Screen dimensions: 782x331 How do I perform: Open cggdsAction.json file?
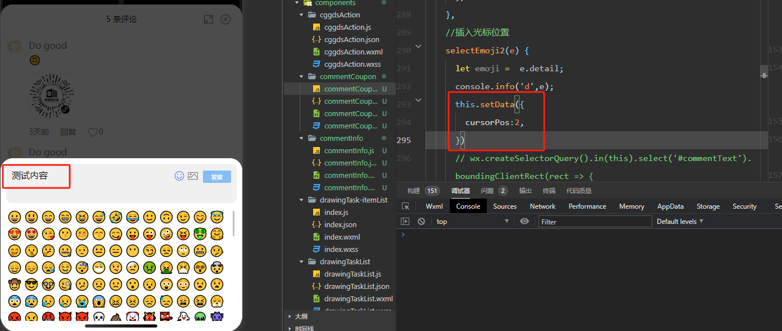click(351, 39)
